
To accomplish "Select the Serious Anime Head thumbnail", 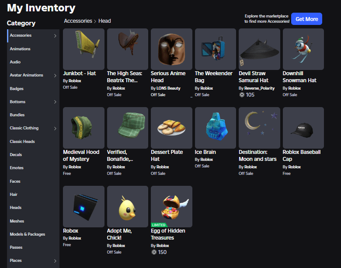I will pos(171,49).
